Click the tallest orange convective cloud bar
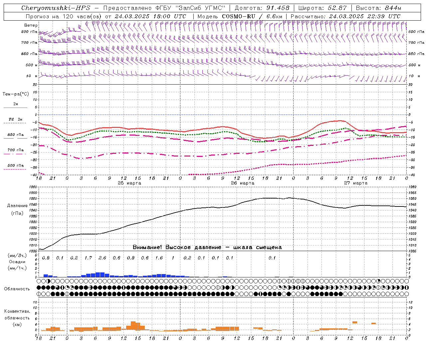This screenshot has width=426, height=341. 133,326
